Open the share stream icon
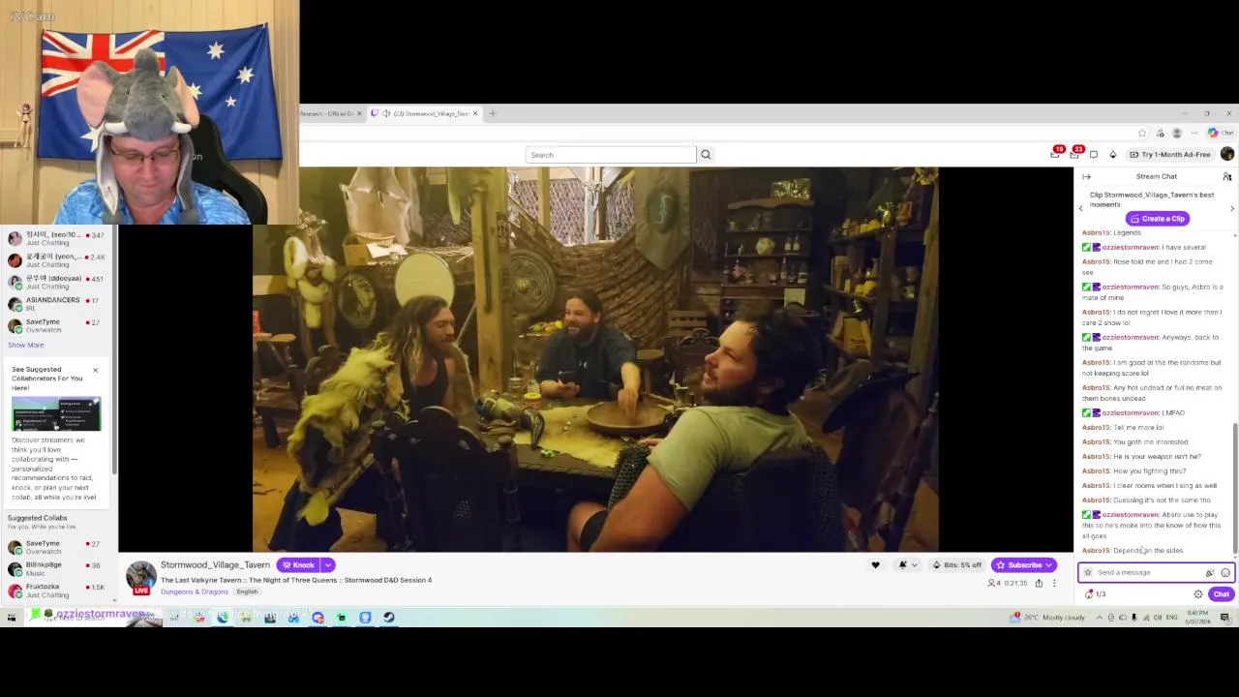The width and height of the screenshot is (1239, 697). point(1039,583)
